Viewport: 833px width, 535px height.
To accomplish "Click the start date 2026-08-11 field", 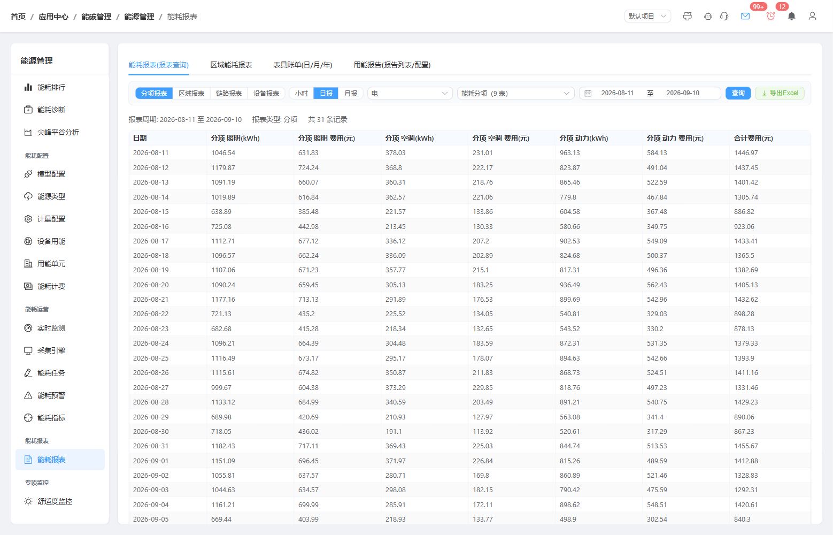I will (x=617, y=93).
